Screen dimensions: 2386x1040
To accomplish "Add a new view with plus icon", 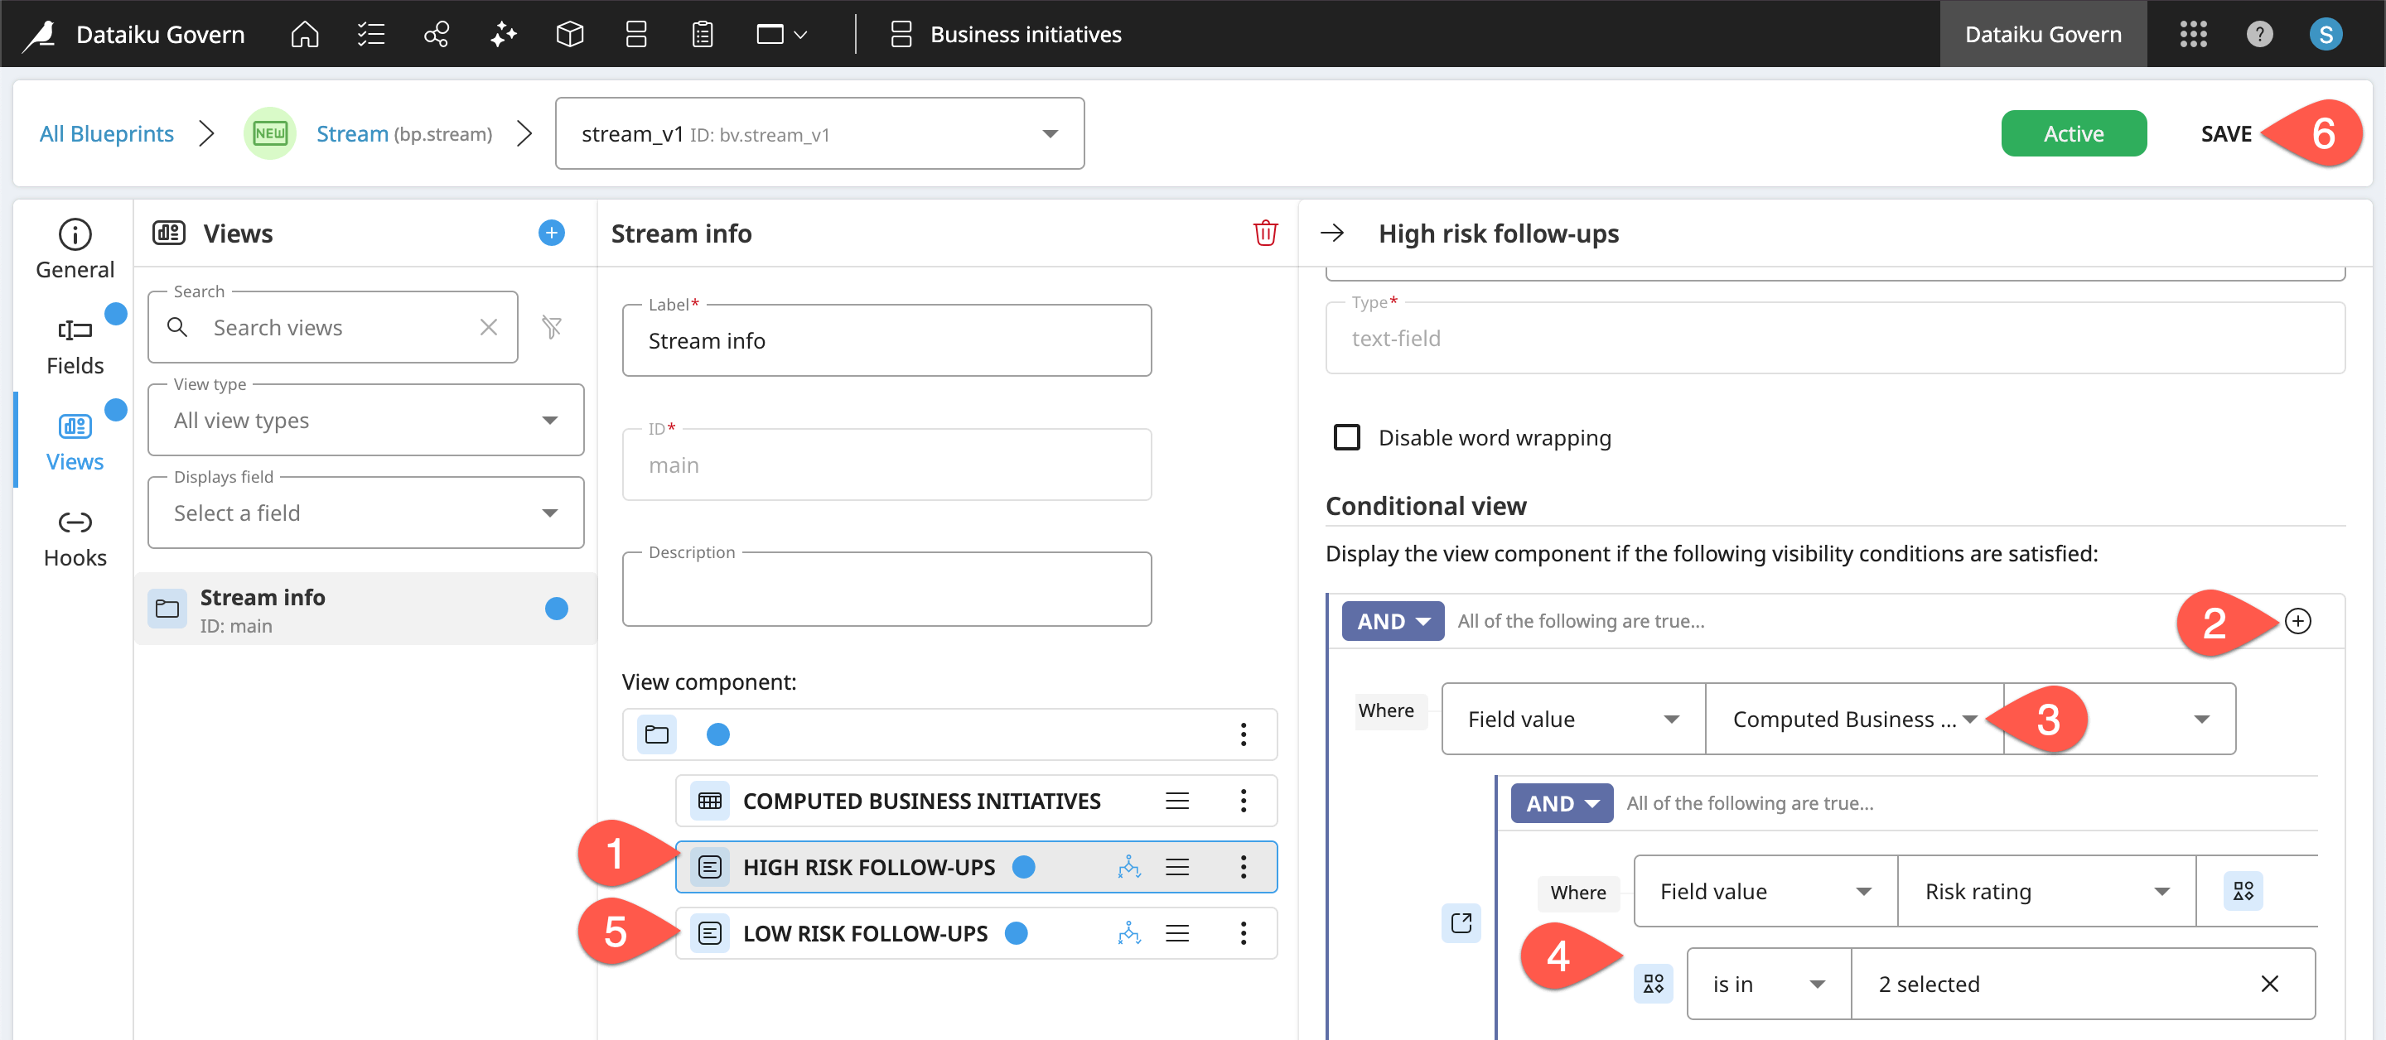I will click(551, 233).
